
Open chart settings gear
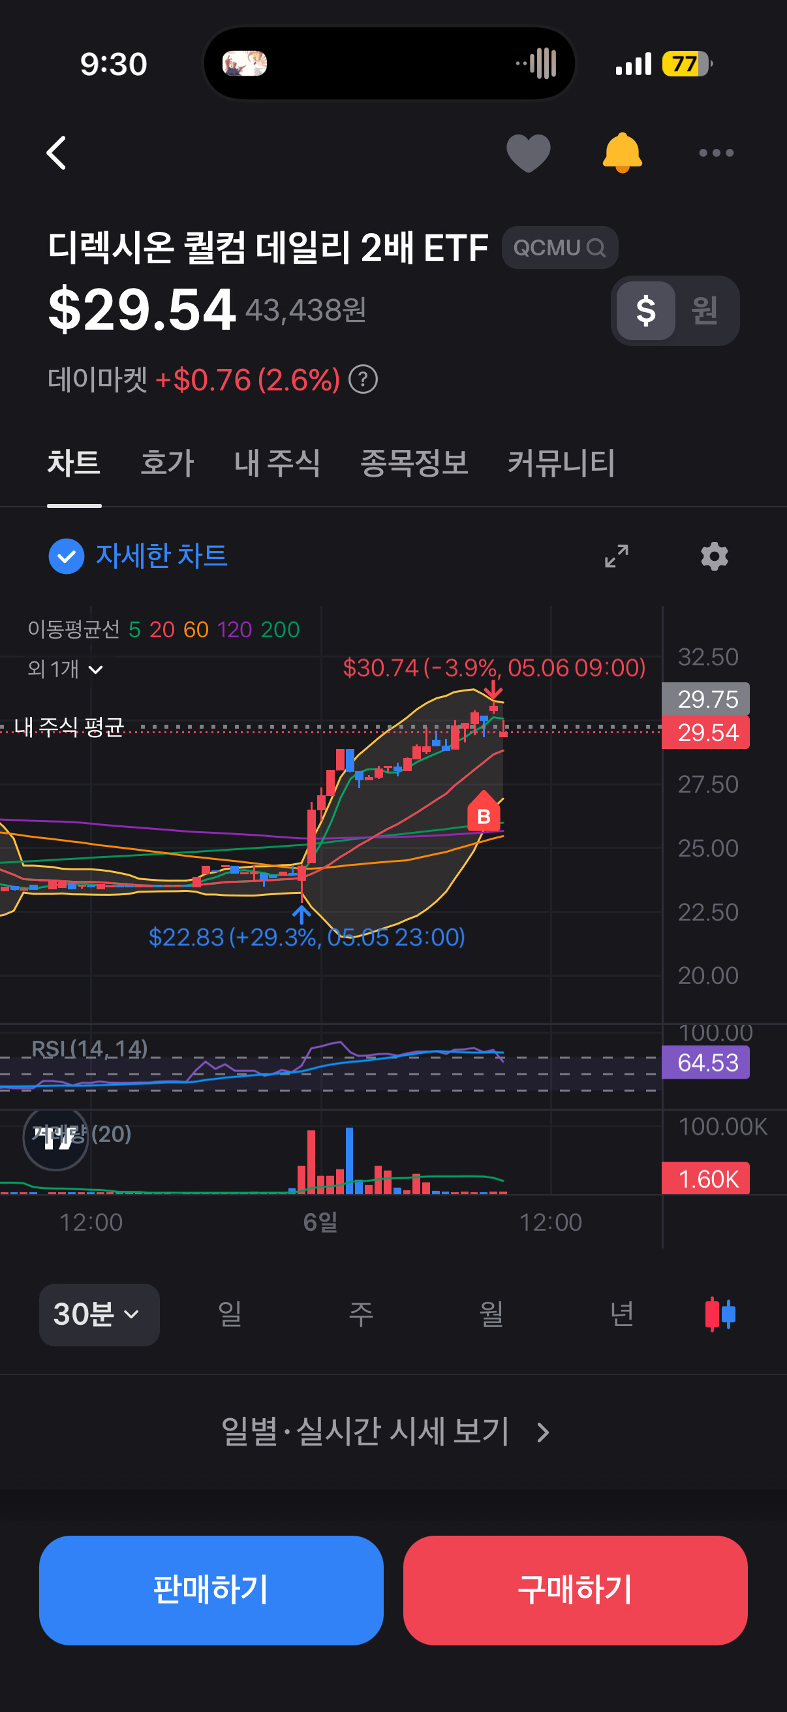(715, 556)
